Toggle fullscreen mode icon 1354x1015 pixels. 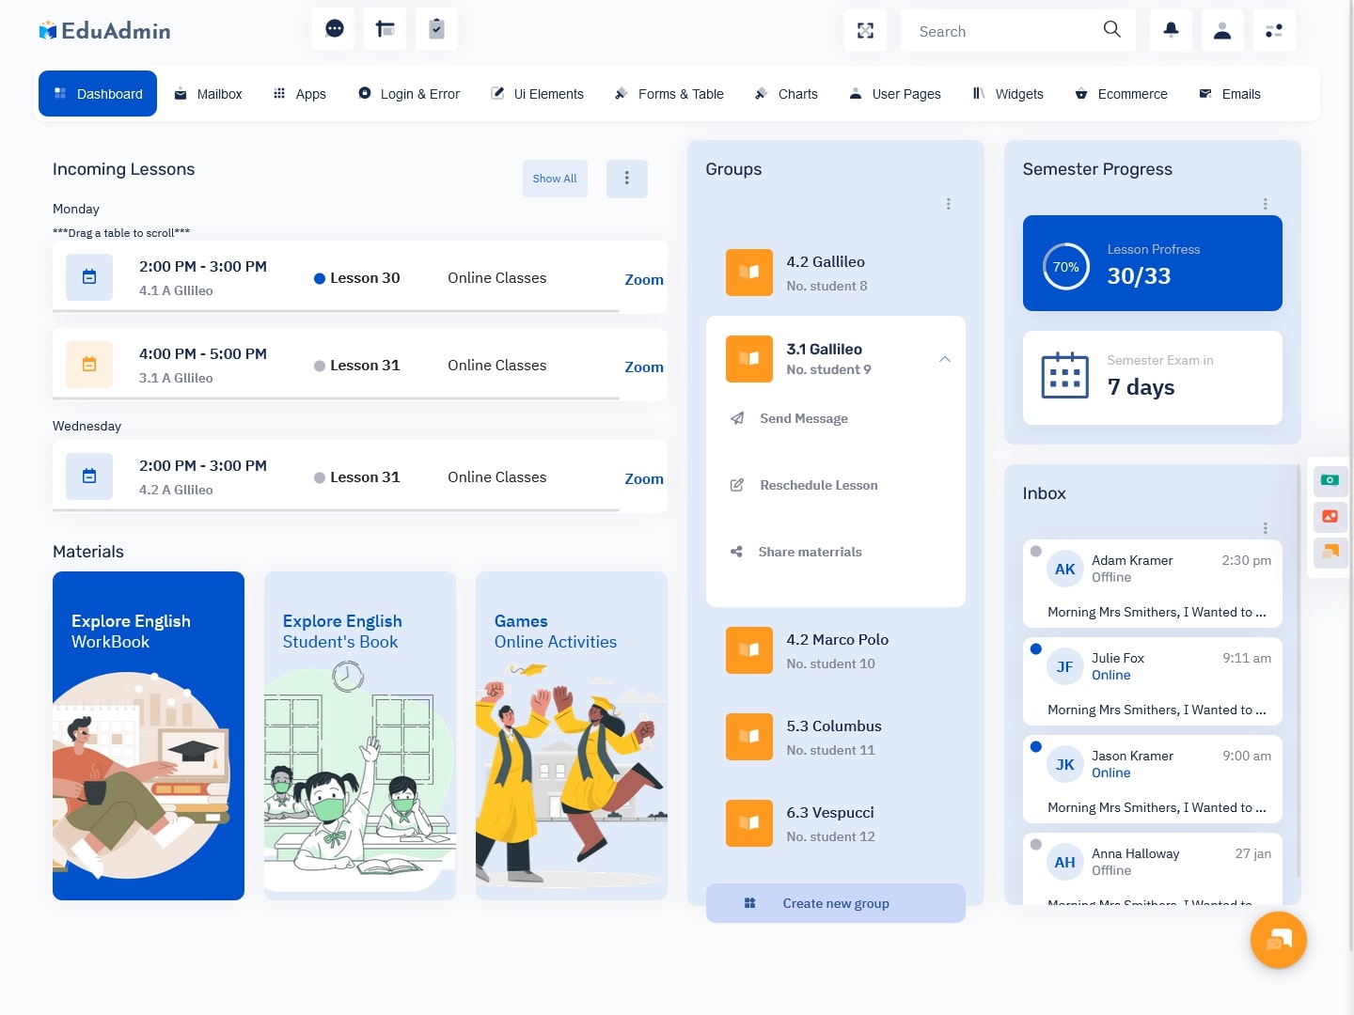pos(866,31)
